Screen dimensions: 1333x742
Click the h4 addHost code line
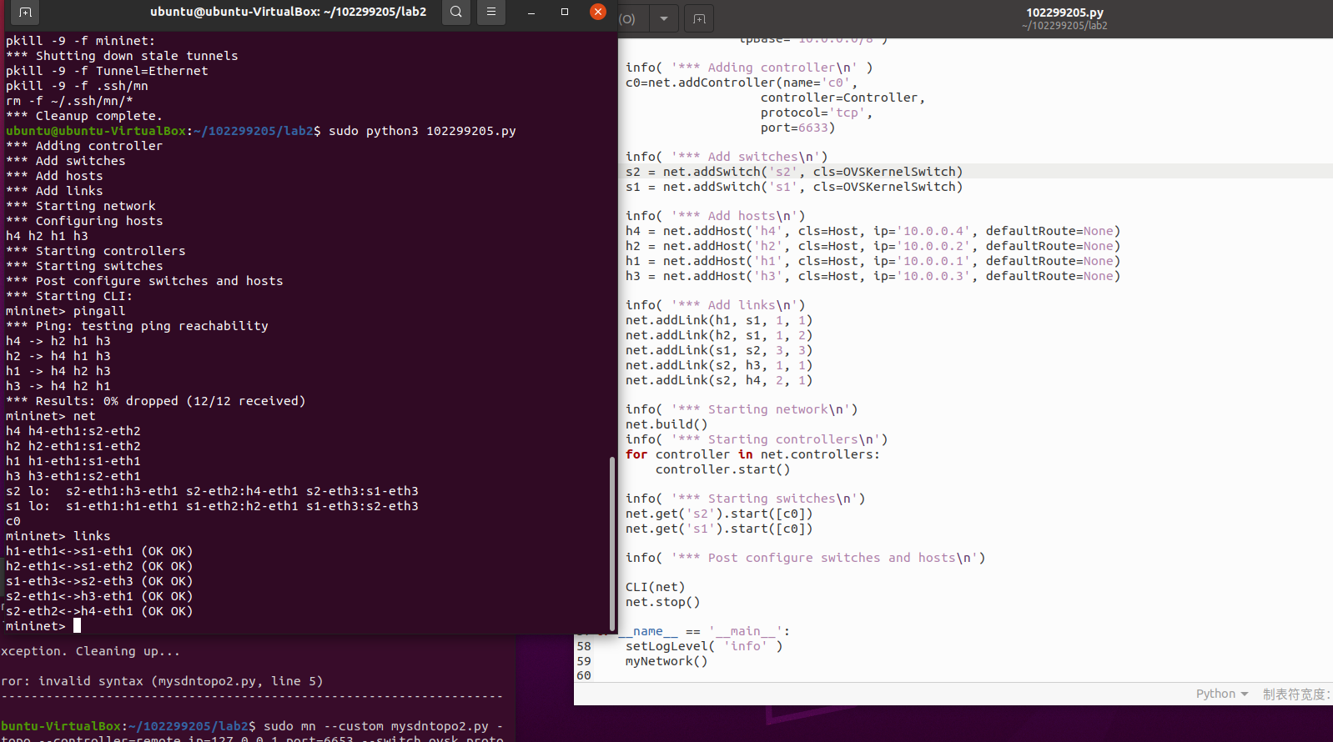[x=873, y=231]
